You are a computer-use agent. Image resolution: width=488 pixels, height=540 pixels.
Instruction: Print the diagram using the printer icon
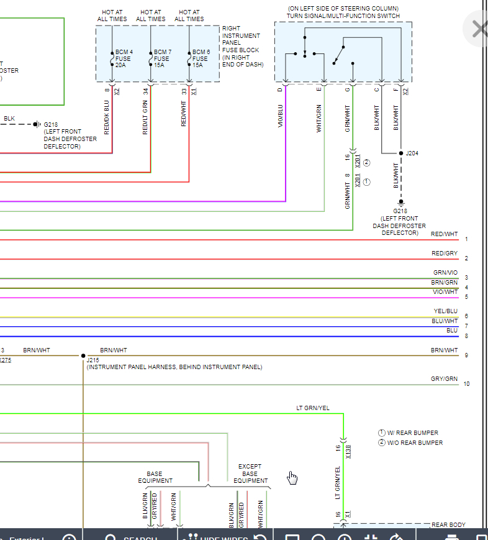click(x=452, y=536)
